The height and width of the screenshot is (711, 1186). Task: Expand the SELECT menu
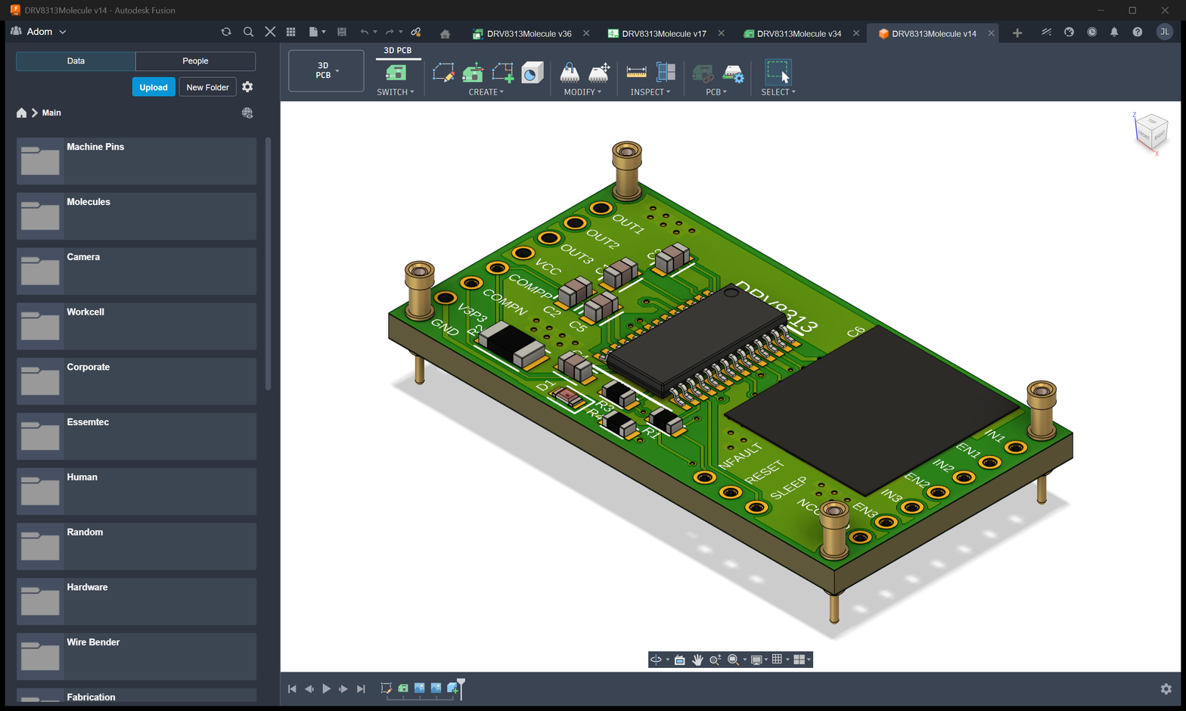(778, 92)
